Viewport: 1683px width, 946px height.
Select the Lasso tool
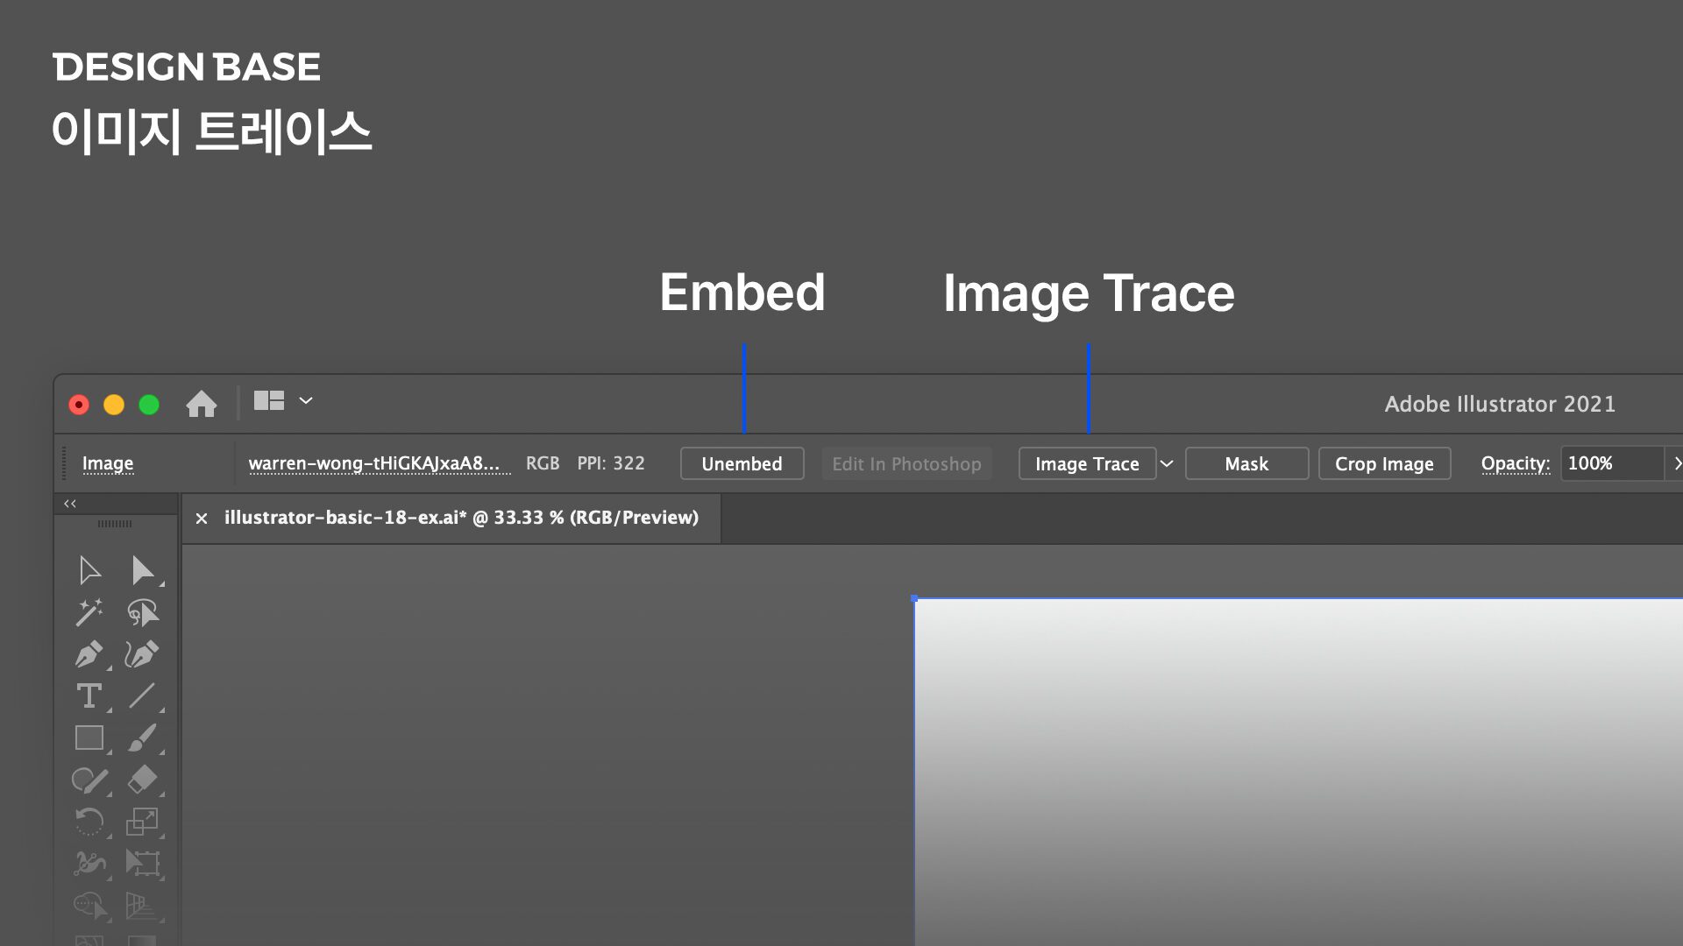(142, 612)
